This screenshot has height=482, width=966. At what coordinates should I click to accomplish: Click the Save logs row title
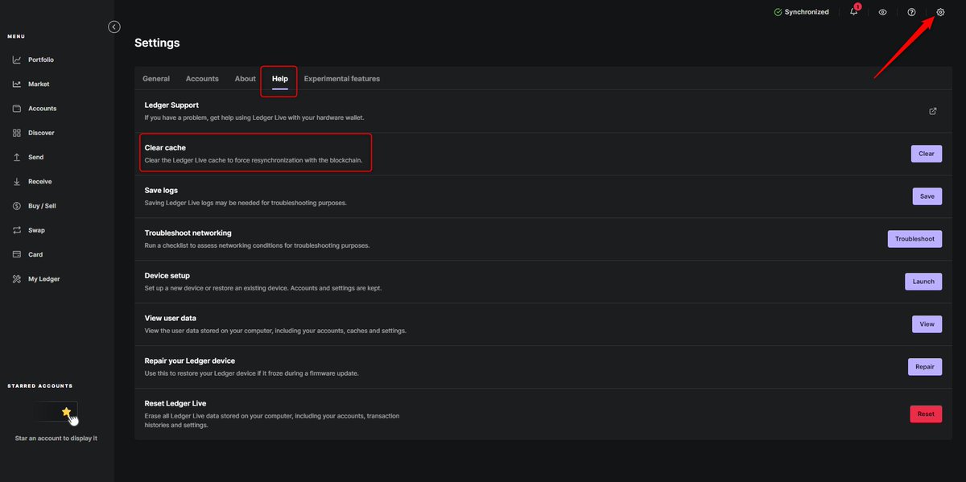tap(161, 191)
